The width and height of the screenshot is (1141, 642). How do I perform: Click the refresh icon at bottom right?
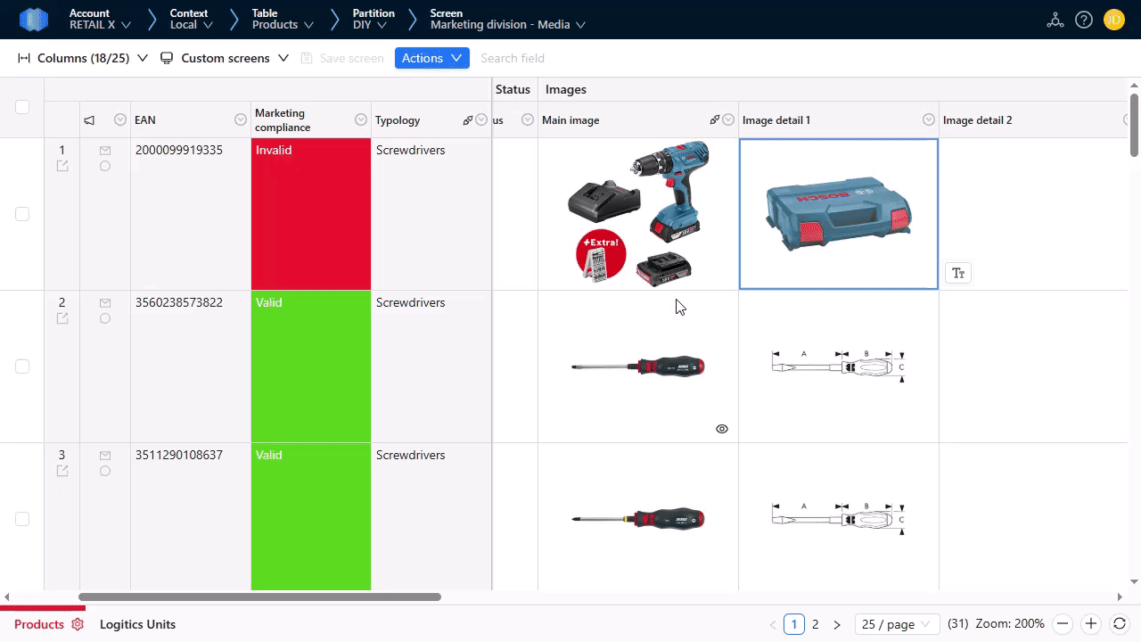1120,624
